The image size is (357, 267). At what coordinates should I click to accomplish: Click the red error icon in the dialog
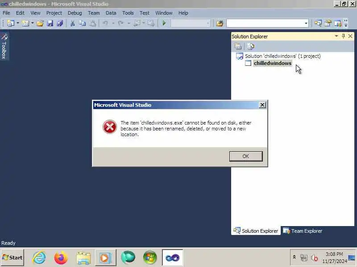pyautogui.click(x=109, y=127)
